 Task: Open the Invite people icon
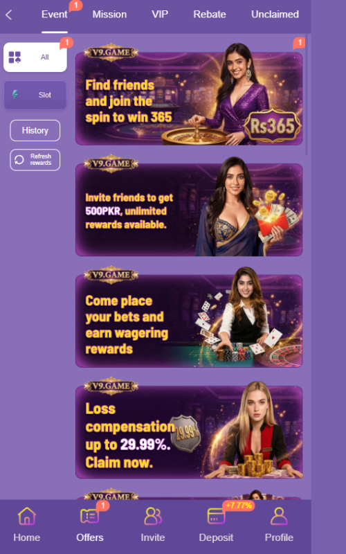point(153,516)
